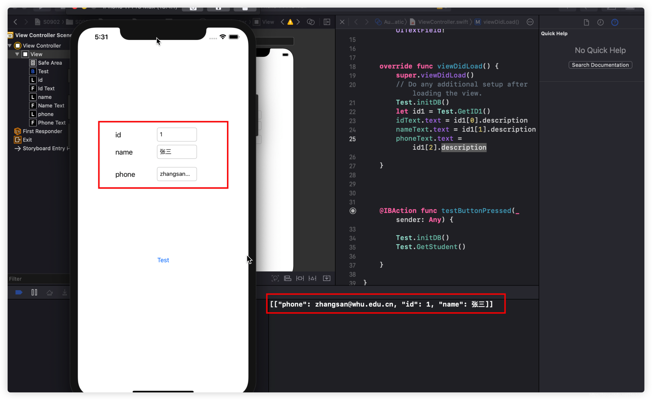652x400 pixels.
Task: Open the editor options ellipsis menu
Action: tap(530, 22)
